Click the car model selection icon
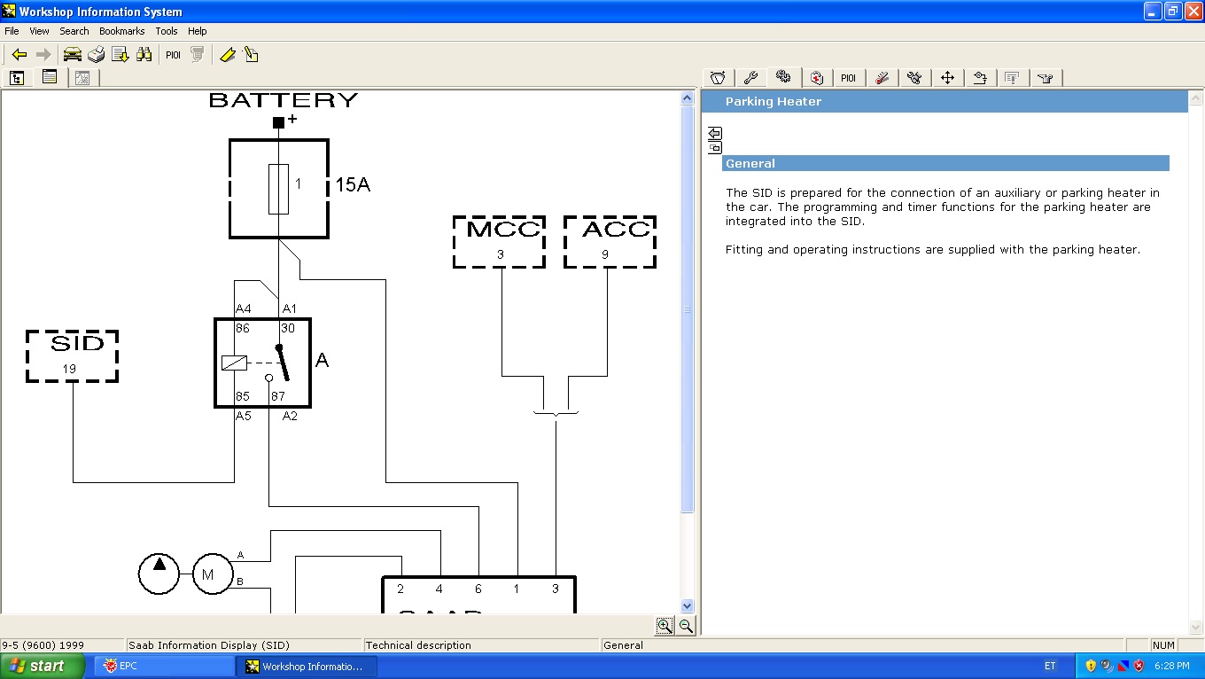Image resolution: width=1205 pixels, height=679 pixels. point(73,55)
